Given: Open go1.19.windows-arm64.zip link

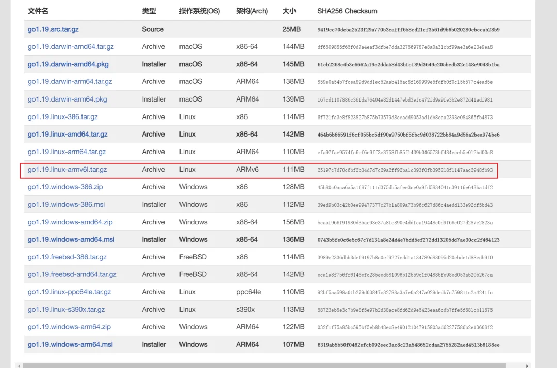Looking at the screenshot, I should point(69,327).
